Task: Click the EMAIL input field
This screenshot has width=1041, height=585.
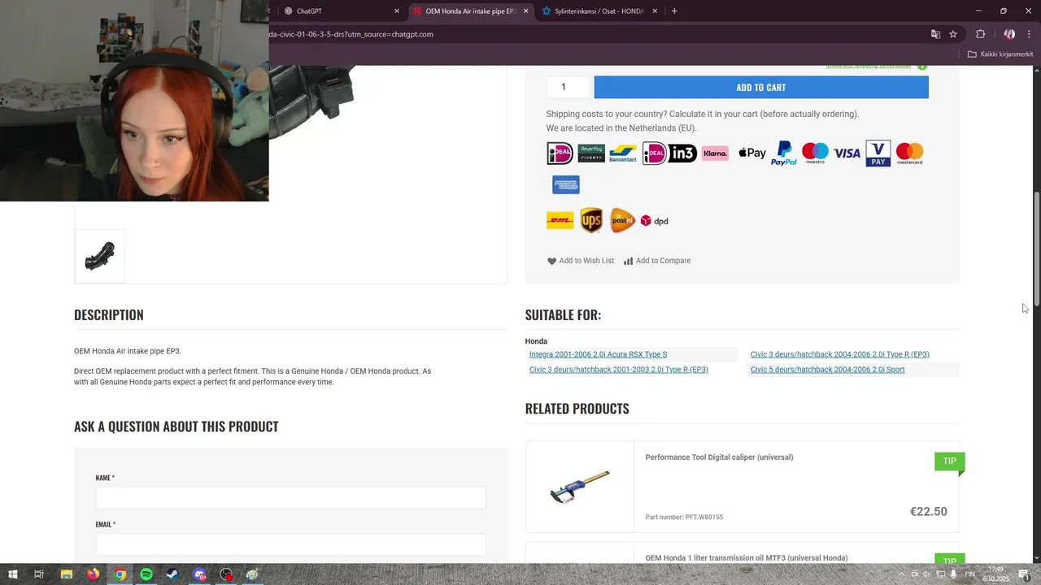Action: pyautogui.click(x=290, y=544)
